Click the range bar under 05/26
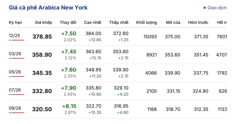The height and width of the screenshot is (124, 235). tap(16, 76)
